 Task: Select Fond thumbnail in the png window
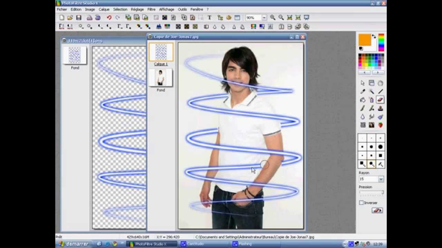(75, 55)
